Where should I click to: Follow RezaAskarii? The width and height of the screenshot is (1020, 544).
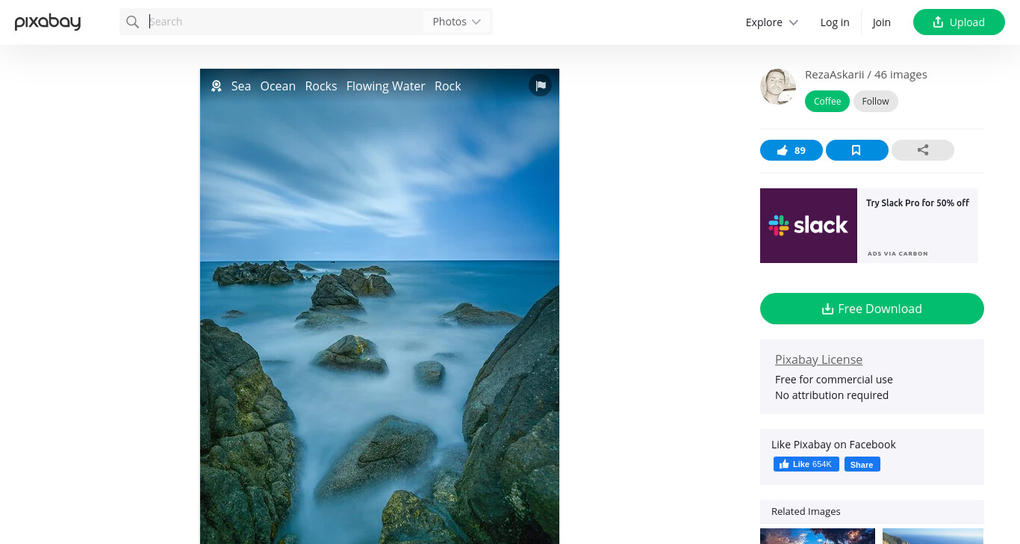pyautogui.click(x=876, y=102)
